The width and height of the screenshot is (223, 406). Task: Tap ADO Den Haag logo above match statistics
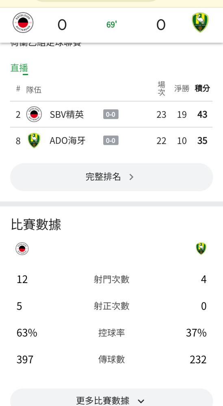pos(201,248)
